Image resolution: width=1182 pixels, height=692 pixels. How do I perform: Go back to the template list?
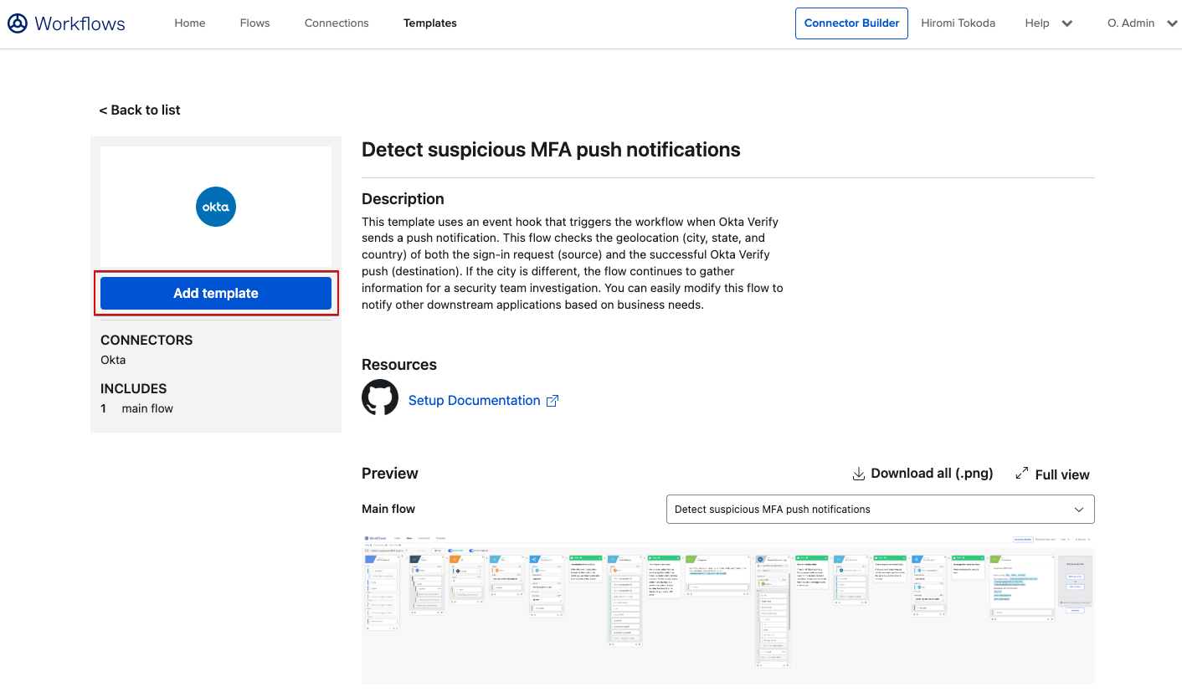coord(140,110)
